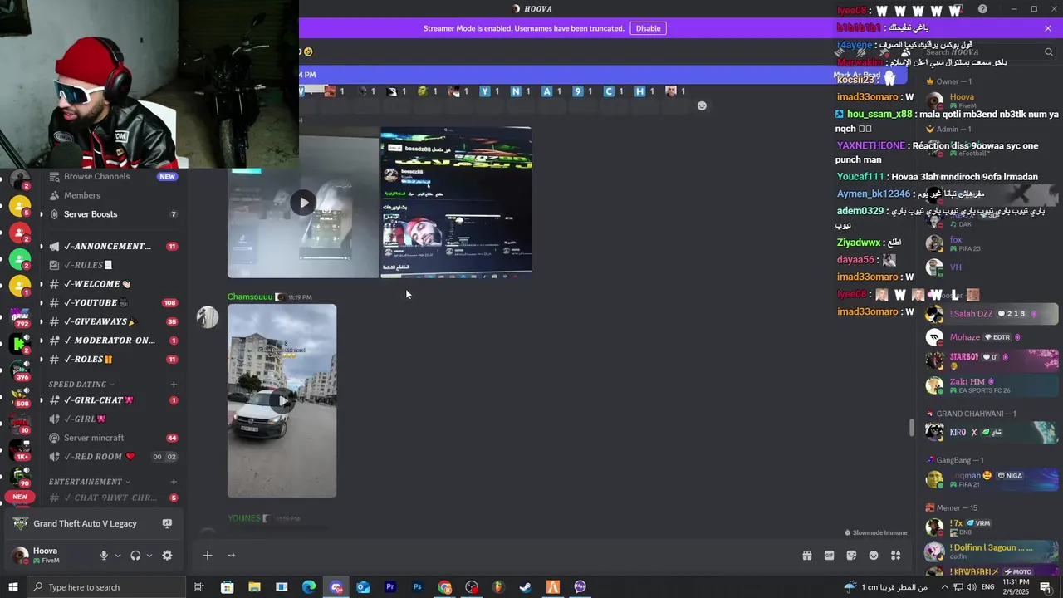Click the 9 reaction
Image resolution: width=1063 pixels, height=598 pixels.
point(582,91)
